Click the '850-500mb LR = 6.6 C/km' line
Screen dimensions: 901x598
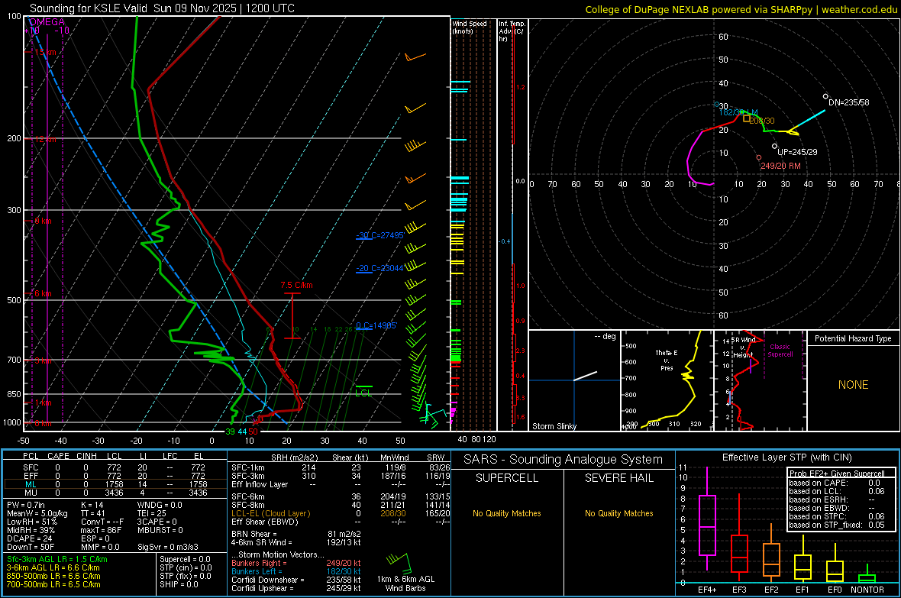(53, 576)
